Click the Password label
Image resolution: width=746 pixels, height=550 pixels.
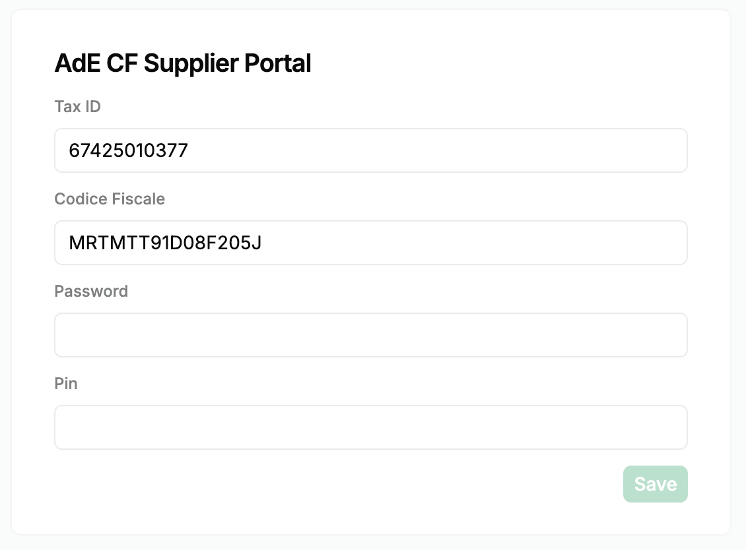coord(91,291)
